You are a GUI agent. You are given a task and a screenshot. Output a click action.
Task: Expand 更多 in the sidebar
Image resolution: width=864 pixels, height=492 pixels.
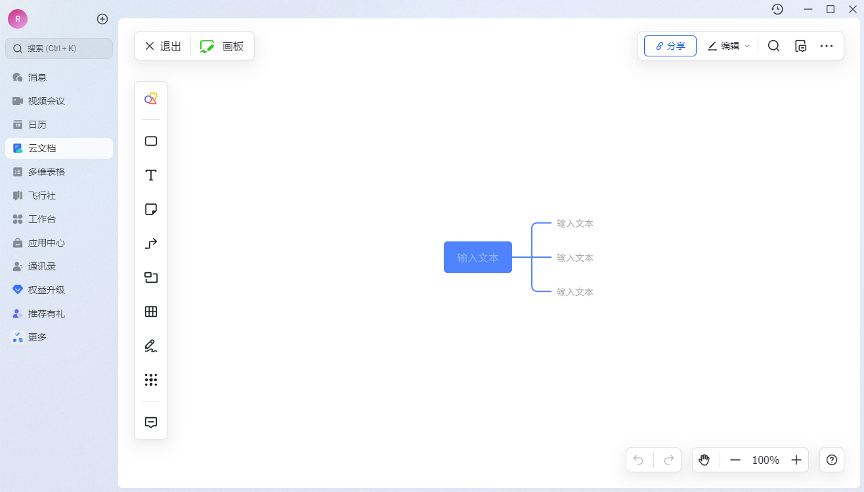click(x=59, y=337)
